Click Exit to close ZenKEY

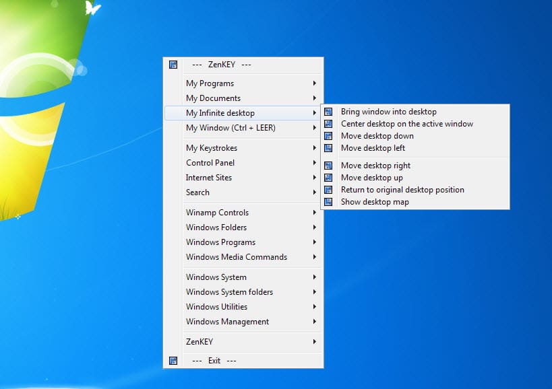(214, 360)
